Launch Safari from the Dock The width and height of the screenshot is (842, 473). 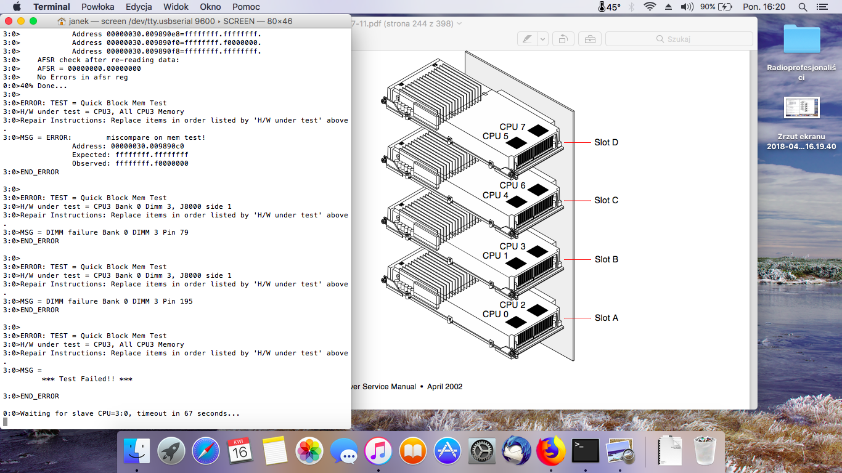click(x=205, y=451)
